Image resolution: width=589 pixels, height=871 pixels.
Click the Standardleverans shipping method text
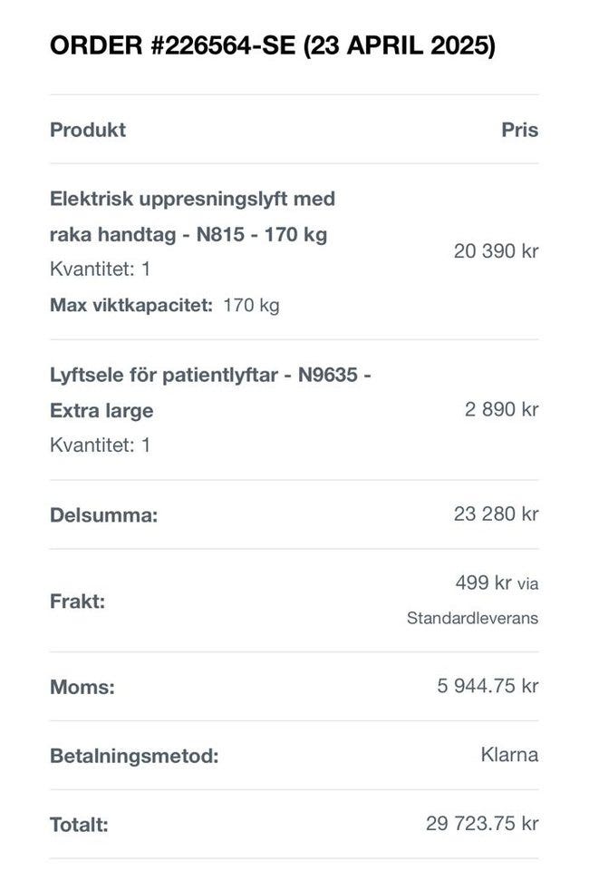(472, 619)
